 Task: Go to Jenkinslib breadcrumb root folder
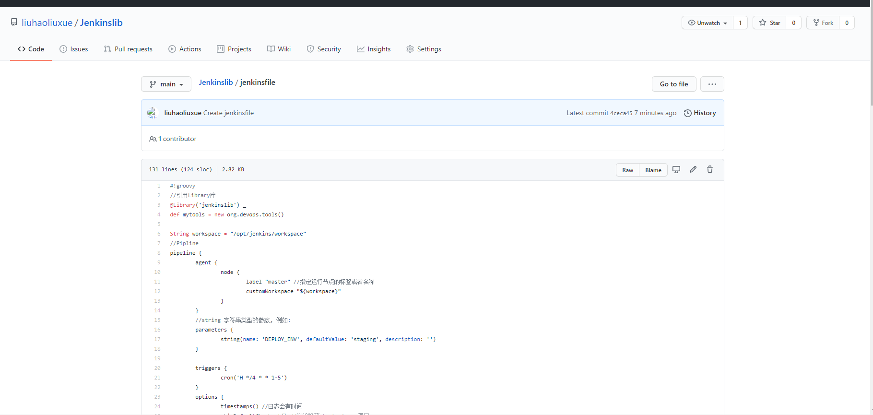(x=216, y=83)
